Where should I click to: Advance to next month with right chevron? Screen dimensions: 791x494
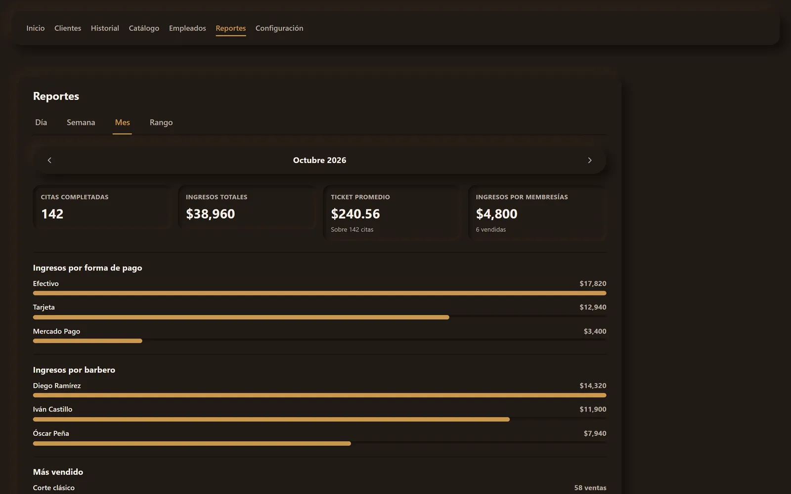coord(589,160)
